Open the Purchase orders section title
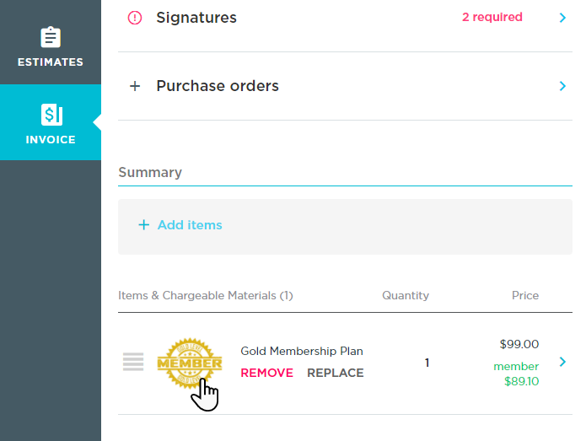Viewport: 586px width, 441px height. pos(218,86)
